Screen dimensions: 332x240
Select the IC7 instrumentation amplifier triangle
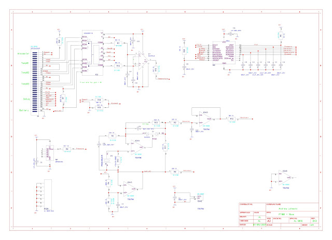coord(144,60)
